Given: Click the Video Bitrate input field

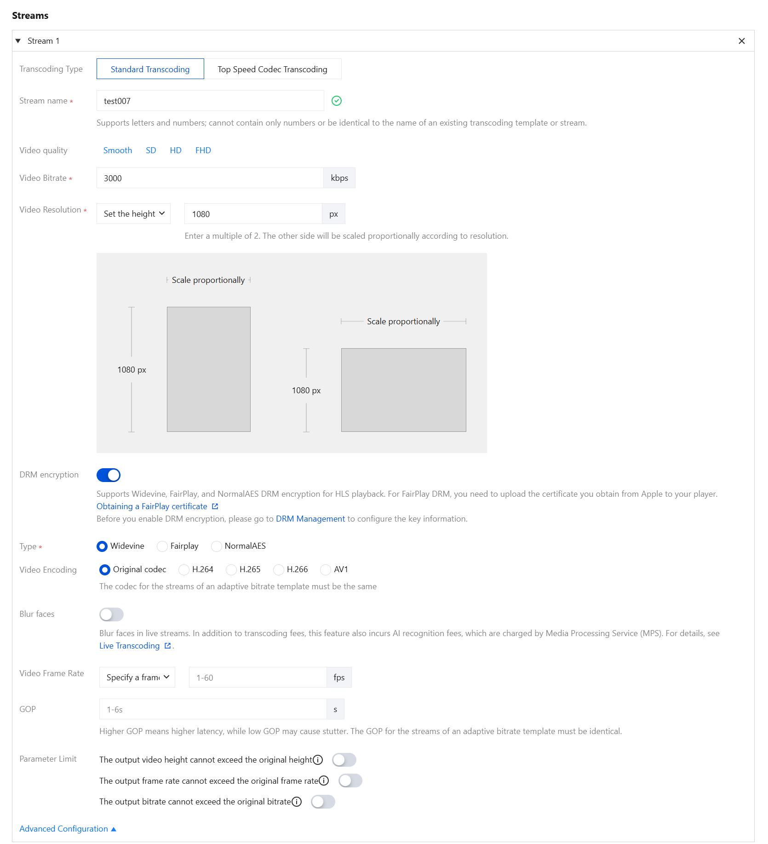Looking at the screenshot, I should [210, 178].
